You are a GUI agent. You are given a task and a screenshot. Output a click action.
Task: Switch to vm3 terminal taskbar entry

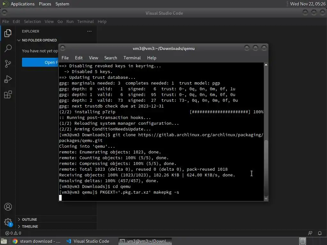(145, 241)
